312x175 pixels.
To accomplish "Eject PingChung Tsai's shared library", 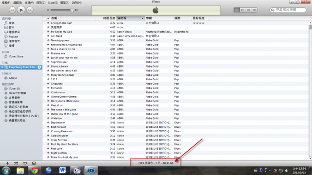I will tap(39, 67).
